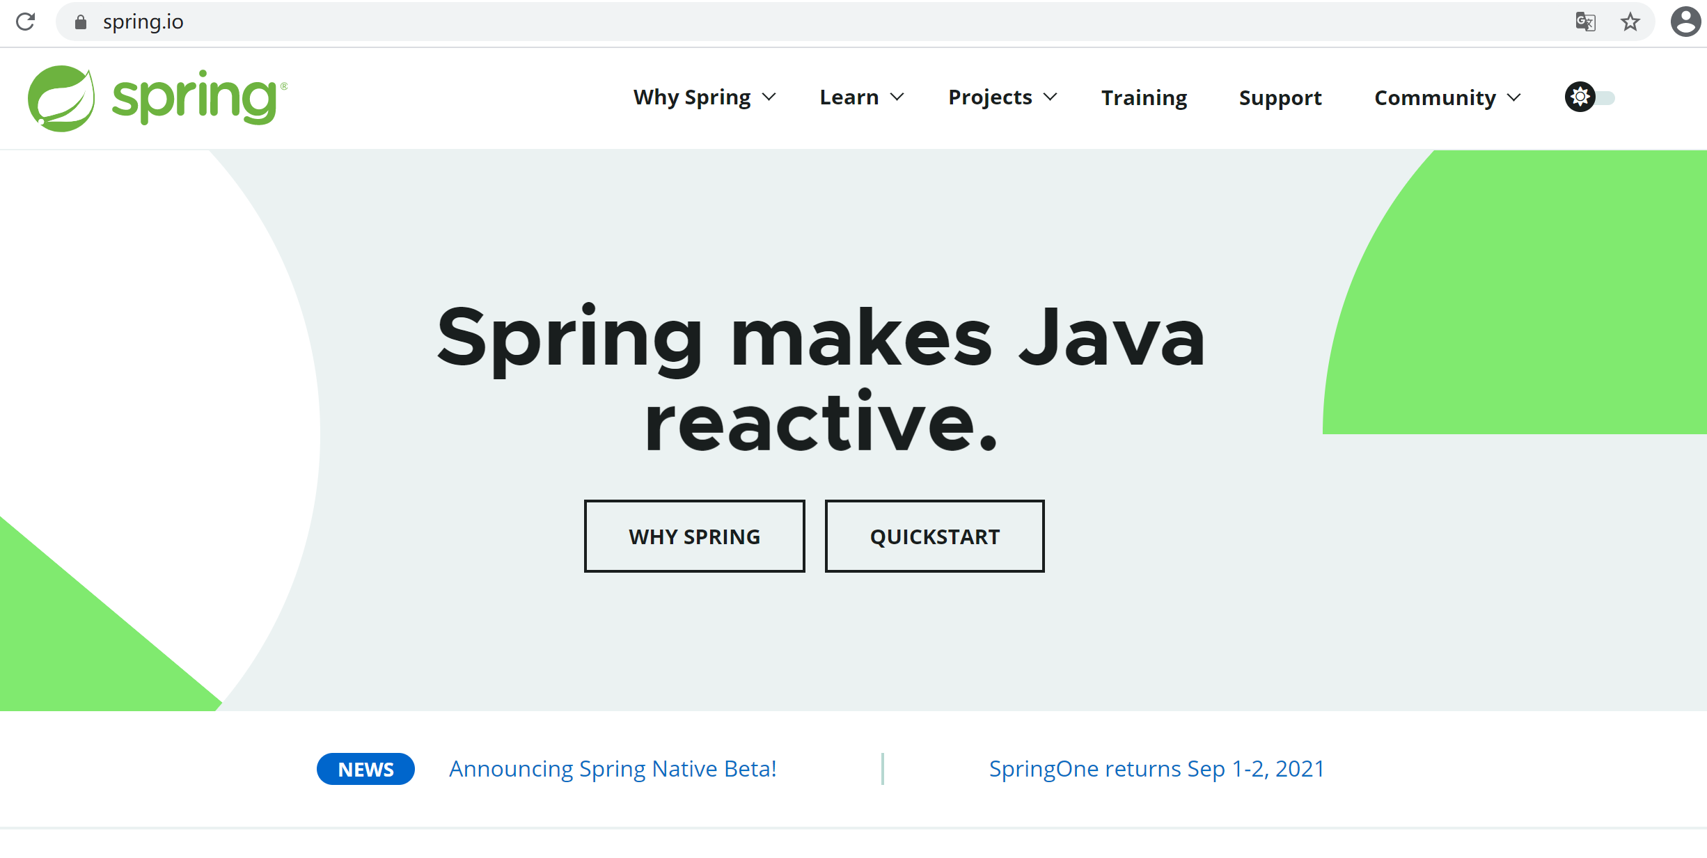This screenshot has height=858, width=1707.
Task: Open SpringOne returns Sep 1-2, 2021 link
Action: [x=1156, y=769]
